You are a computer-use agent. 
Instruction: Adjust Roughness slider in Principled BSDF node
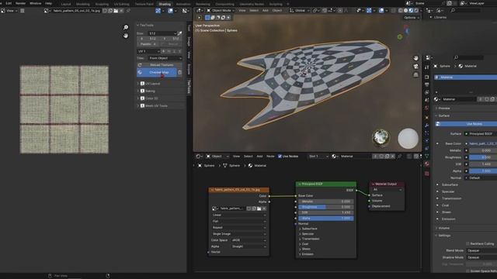[326, 207]
